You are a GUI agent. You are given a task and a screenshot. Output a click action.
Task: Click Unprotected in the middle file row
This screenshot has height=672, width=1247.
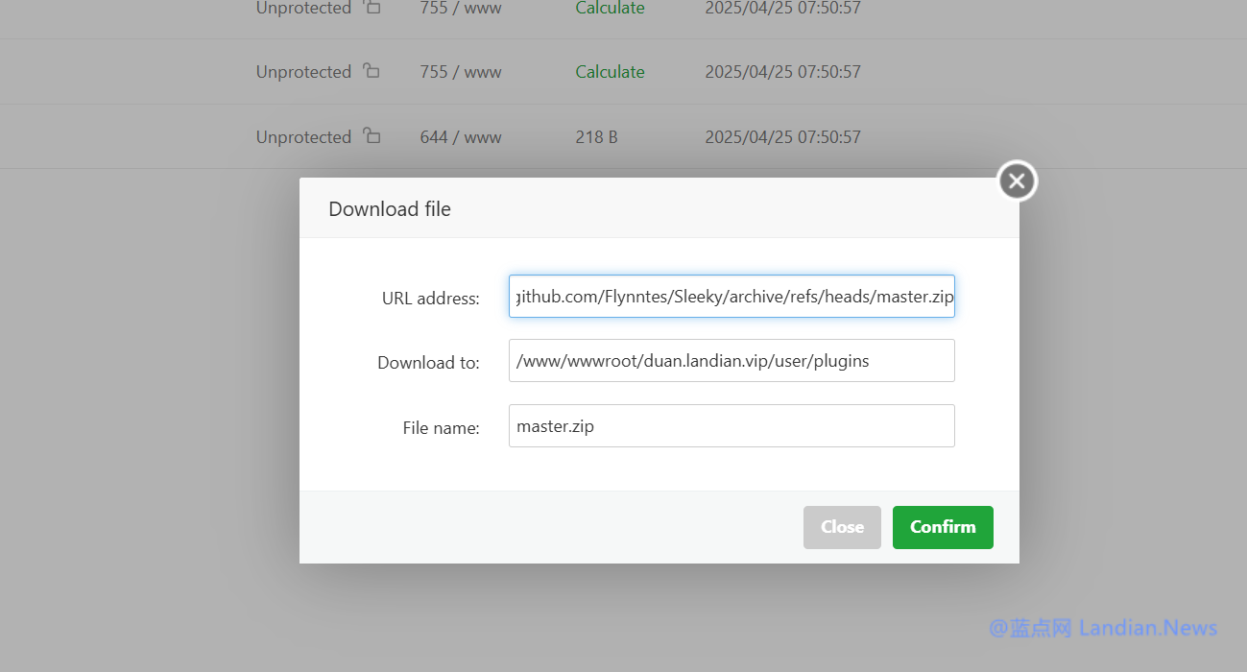point(303,72)
